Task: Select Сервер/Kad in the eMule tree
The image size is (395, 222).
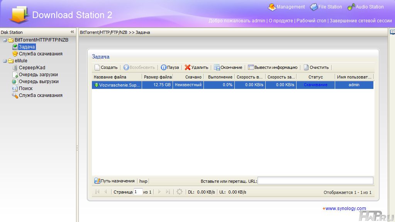Action: [32, 68]
